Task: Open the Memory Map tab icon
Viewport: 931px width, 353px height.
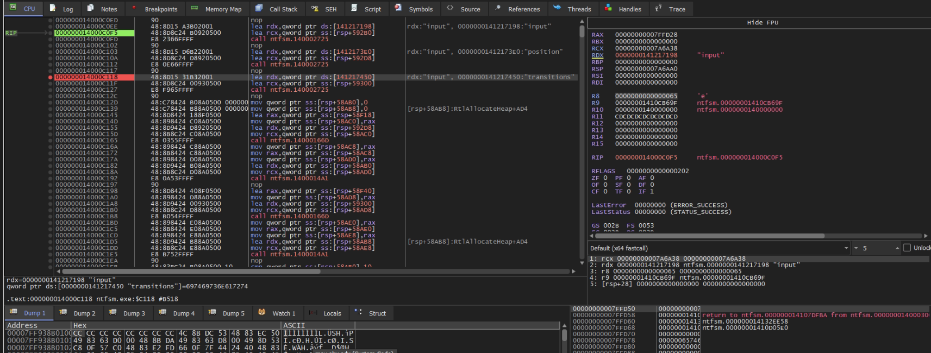Action: [195, 9]
